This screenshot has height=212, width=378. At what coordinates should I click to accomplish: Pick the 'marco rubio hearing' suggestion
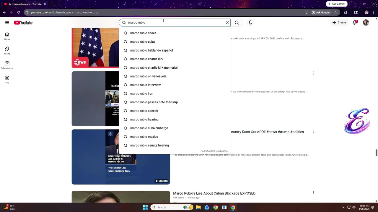tap(175, 120)
